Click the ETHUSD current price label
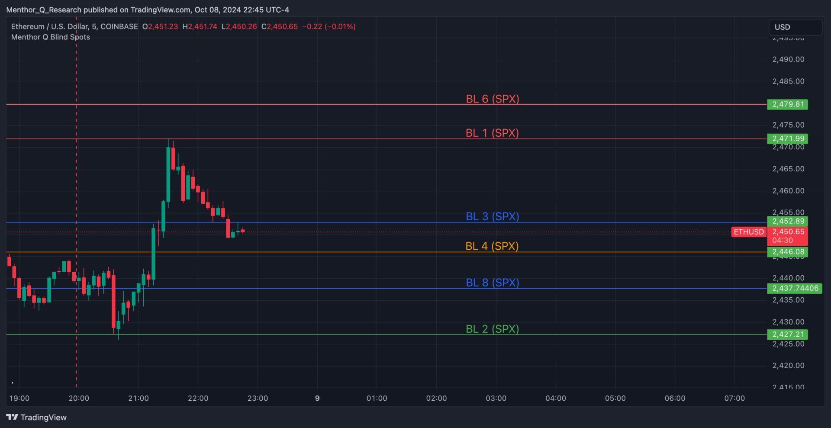This screenshot has height=428, width=831. tap(749, 232)
